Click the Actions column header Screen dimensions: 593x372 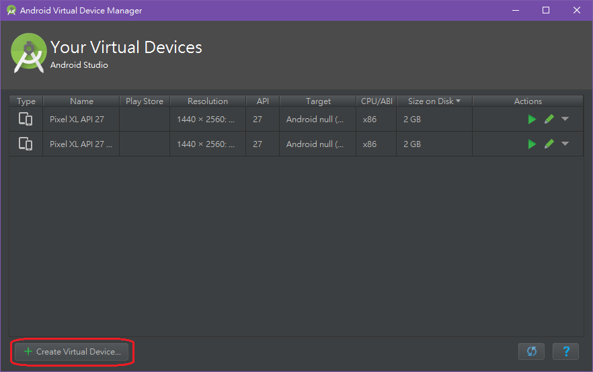pos(528,101)
